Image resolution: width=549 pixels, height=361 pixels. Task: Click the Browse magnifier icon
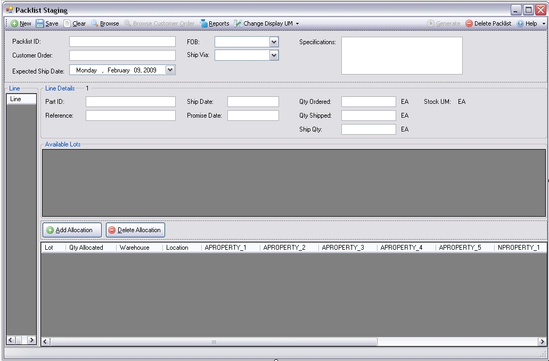pos(95,23)
